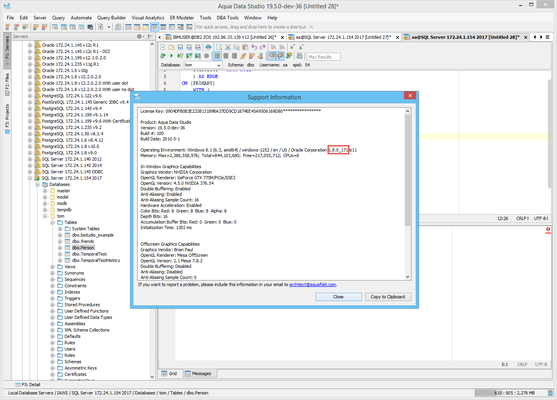Run the query with the green play icon

coord(172,56)
